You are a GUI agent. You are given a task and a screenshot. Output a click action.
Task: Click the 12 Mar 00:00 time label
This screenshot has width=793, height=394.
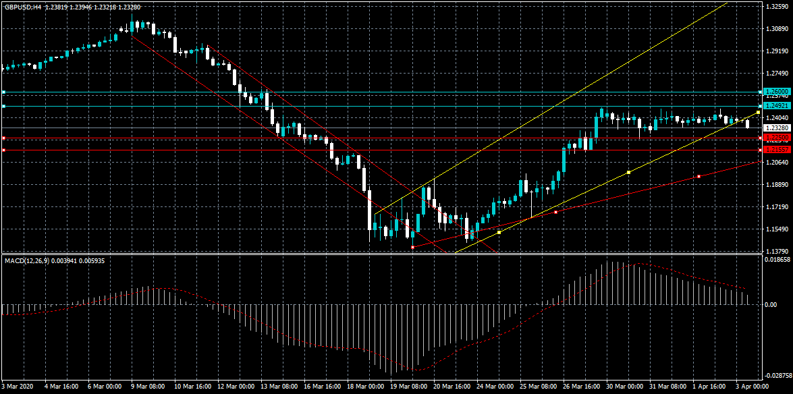(237, 386)
